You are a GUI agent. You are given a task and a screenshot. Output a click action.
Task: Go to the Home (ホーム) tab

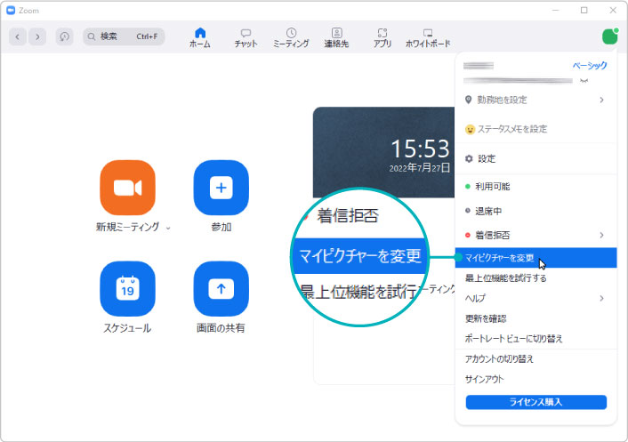pyautogui.click(x=200, y=37)
